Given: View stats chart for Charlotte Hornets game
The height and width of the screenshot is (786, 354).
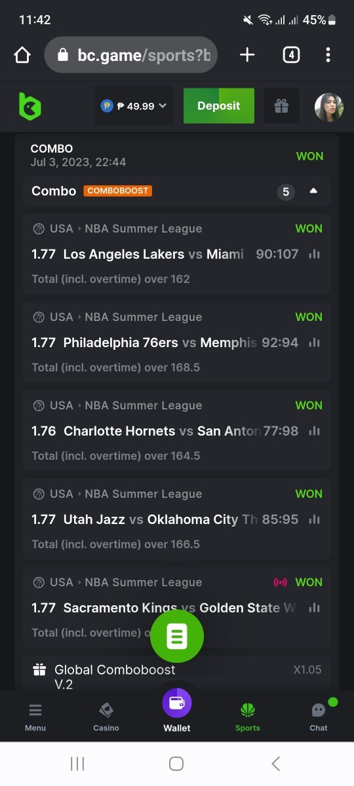Looking at the screenshot, I should click(x=315, y=431).
